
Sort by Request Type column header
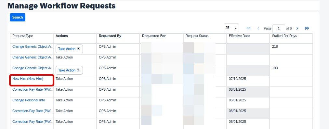(x=23, y=36)
